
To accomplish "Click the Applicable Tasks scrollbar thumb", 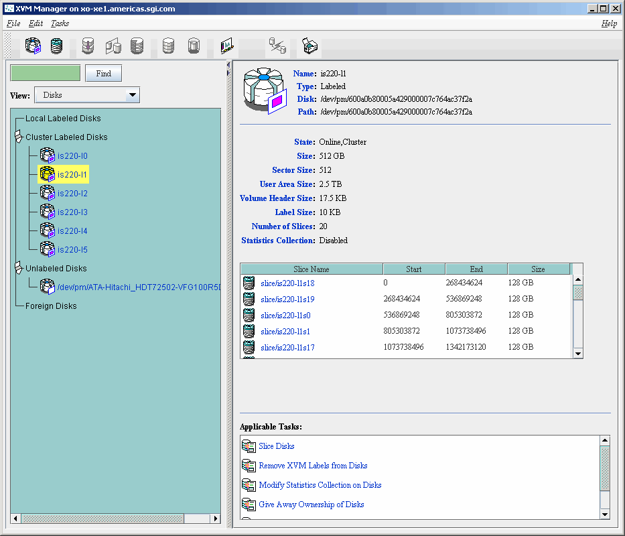I will click(x=605, y=468).
